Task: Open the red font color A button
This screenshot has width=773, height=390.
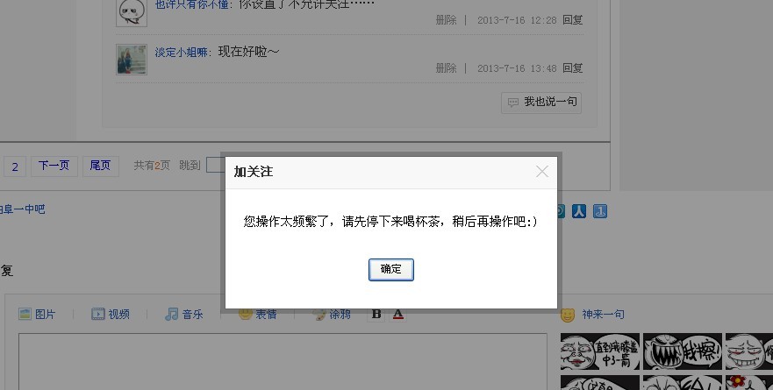Action: pyautogui.click(x=398, y=314)
